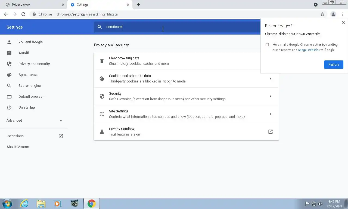Image resolution: width=348 pixels, height=209 pixels.
Task: Reload the page with the refresh icon
Action: 23,14
